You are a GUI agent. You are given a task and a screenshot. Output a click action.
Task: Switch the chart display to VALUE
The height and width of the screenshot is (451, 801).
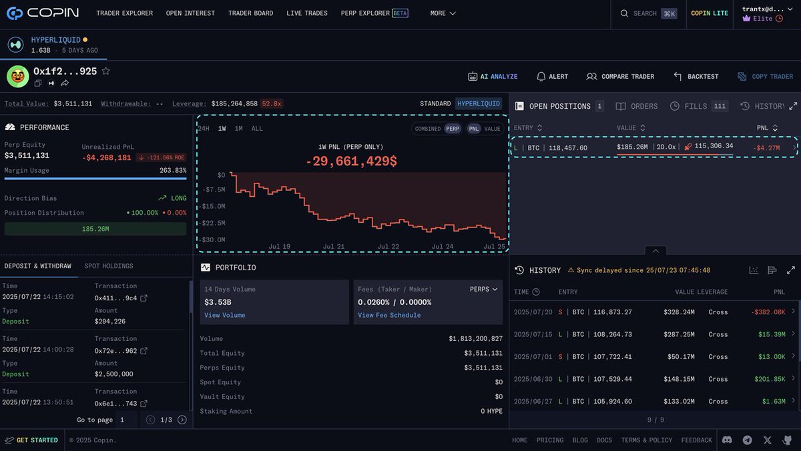pyautogui.click(x=492, y=129)
